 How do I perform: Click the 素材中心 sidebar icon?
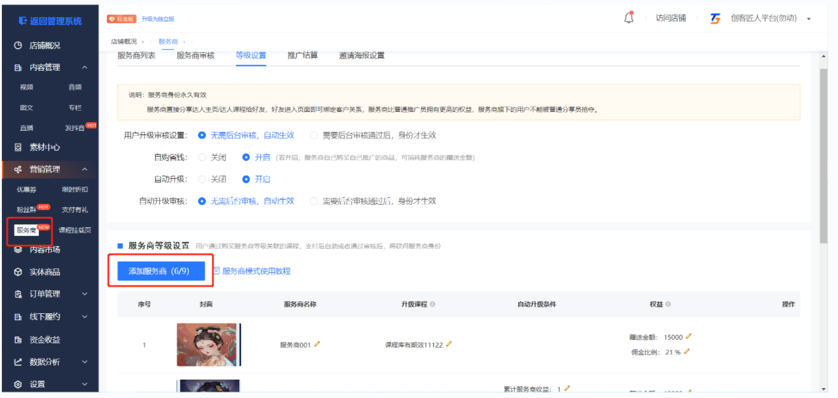18,147
